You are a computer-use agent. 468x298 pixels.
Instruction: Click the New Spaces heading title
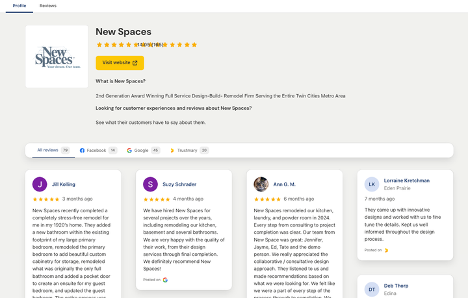[x=123, y=32]
